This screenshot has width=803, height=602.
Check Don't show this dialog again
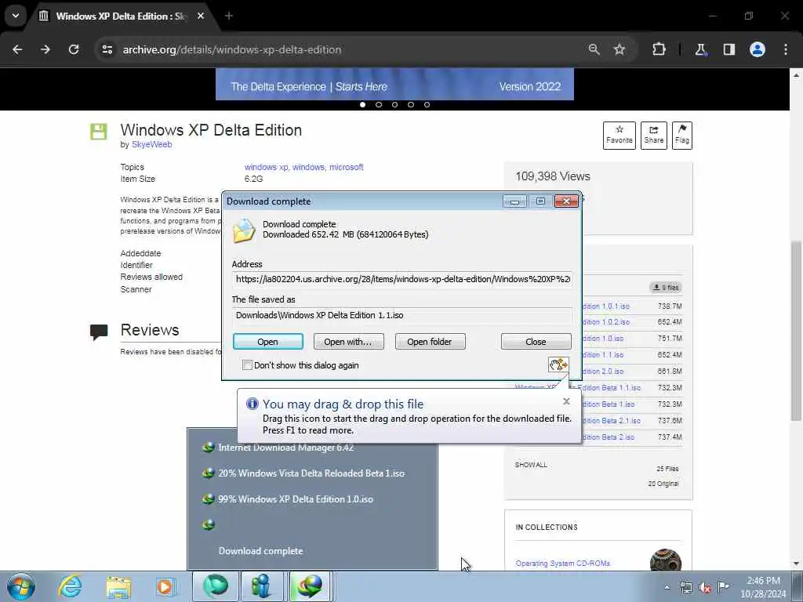pos(247,365)
